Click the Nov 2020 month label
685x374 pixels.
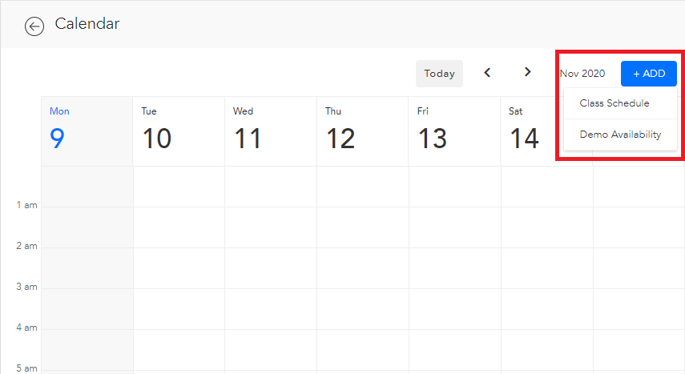(x=582, y=74)
